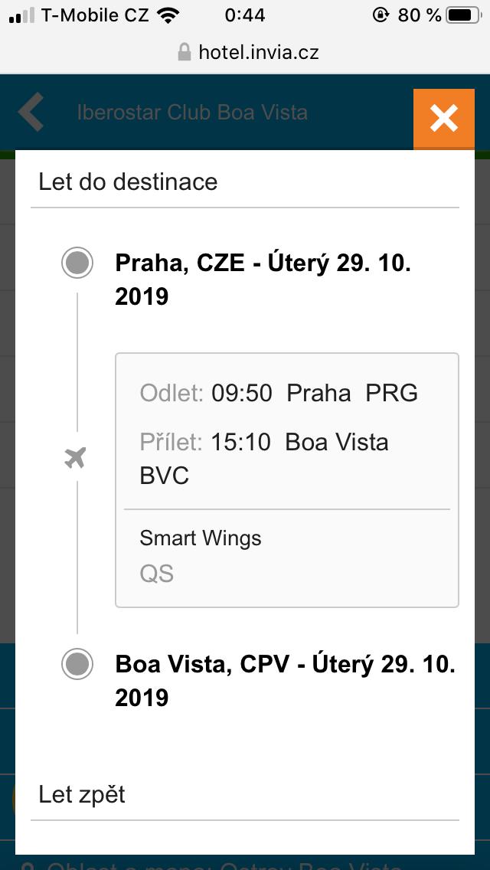
Task: Click the airplane icon on timeline
Action: pyautogui.click(x=75, y=459)
